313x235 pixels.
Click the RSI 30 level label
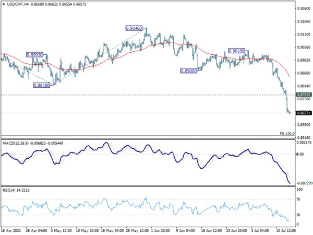298,215
